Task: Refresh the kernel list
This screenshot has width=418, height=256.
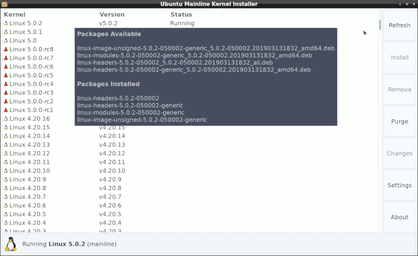Action: [399, 25]
